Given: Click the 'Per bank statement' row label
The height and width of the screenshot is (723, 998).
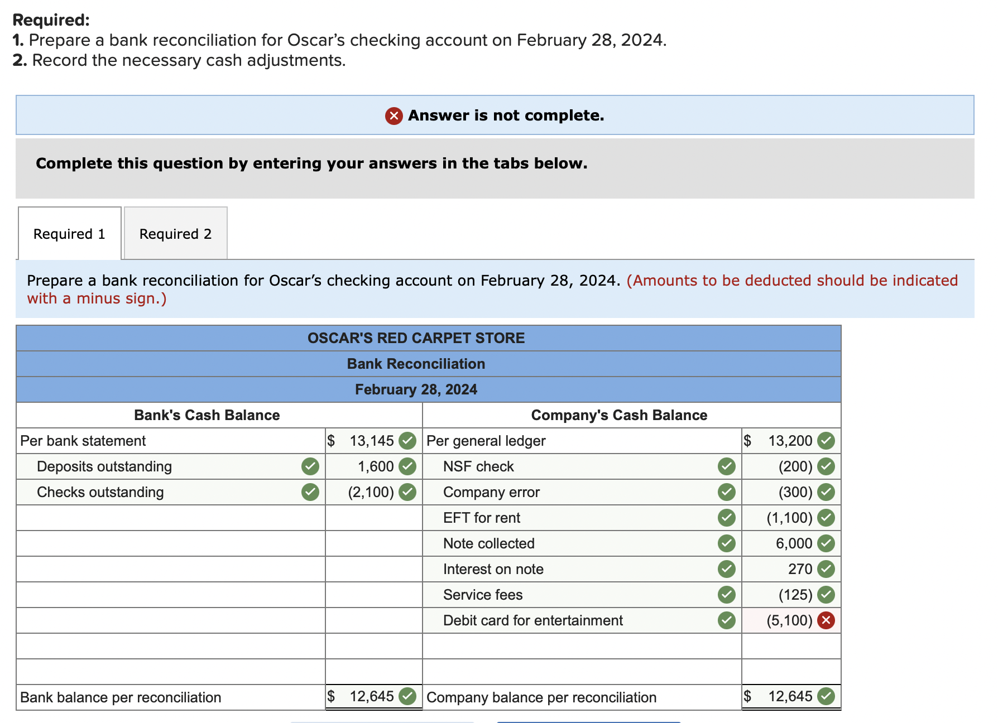Looking at the screenshot, I should pos(83,441).
